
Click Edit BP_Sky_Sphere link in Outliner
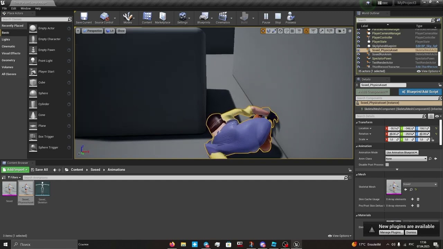(426, 46)
